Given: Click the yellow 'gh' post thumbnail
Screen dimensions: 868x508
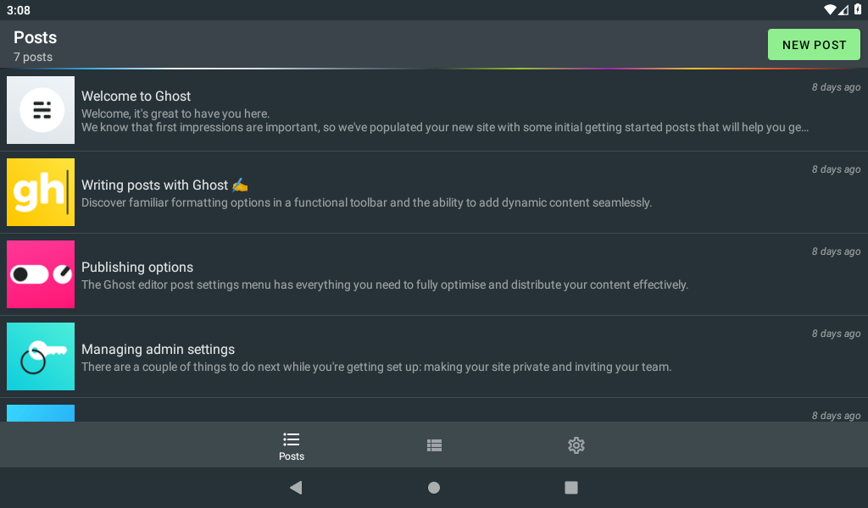Looking at the screenshot, I should 41,192.
